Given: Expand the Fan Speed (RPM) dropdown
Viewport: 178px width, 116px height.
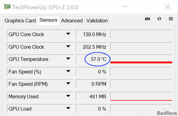Looking at the screenshot, I should click(68, 84).
